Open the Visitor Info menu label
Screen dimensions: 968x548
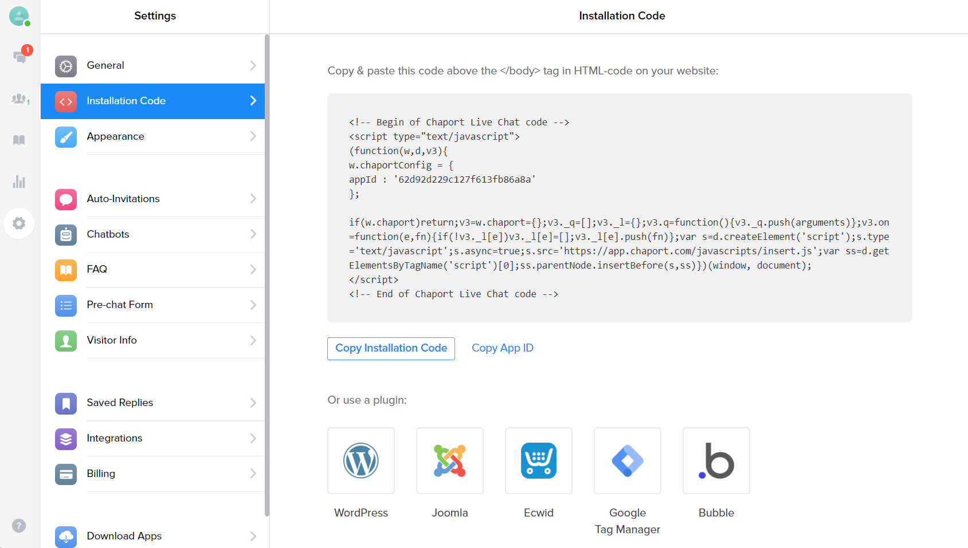[x=112, y=340]
